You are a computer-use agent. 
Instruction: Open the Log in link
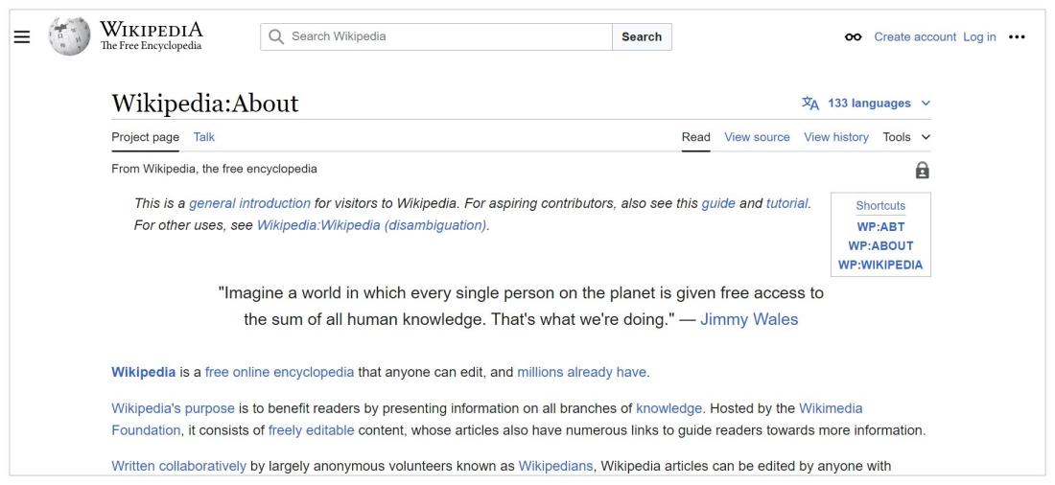[x=979, y=37]
